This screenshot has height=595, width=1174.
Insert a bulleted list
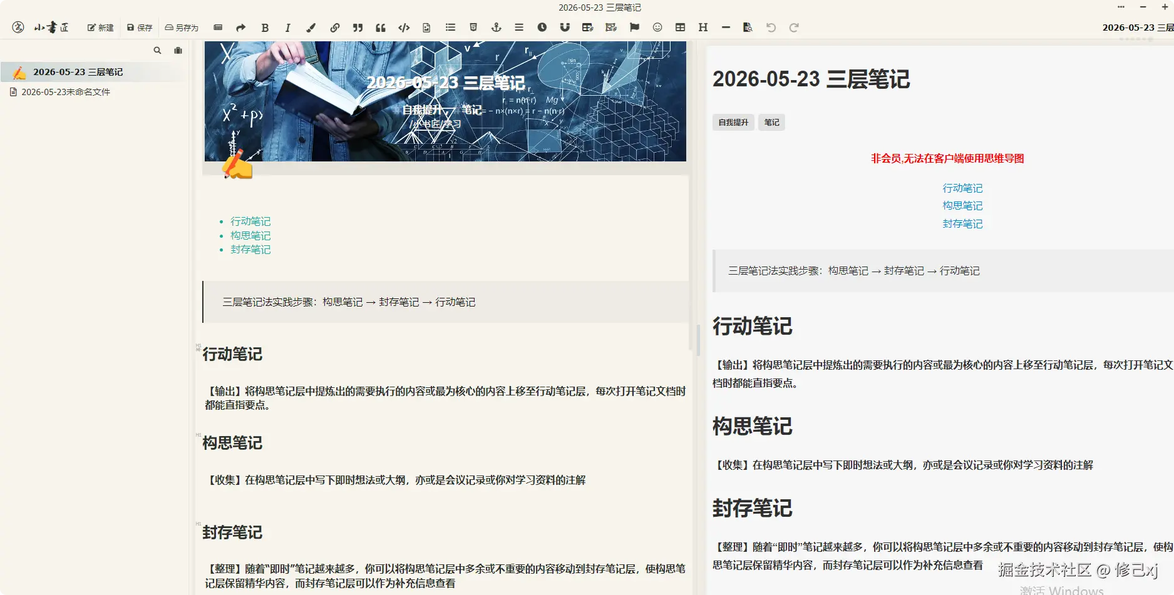[x=450, y=28]
